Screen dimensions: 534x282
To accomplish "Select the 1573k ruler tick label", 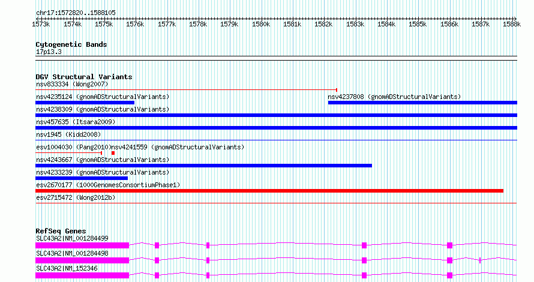I will point(41,24).
